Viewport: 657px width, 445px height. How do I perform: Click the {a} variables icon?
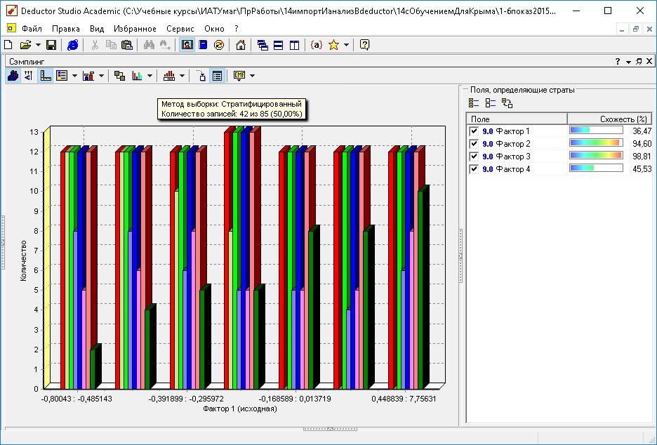(317, 45)
